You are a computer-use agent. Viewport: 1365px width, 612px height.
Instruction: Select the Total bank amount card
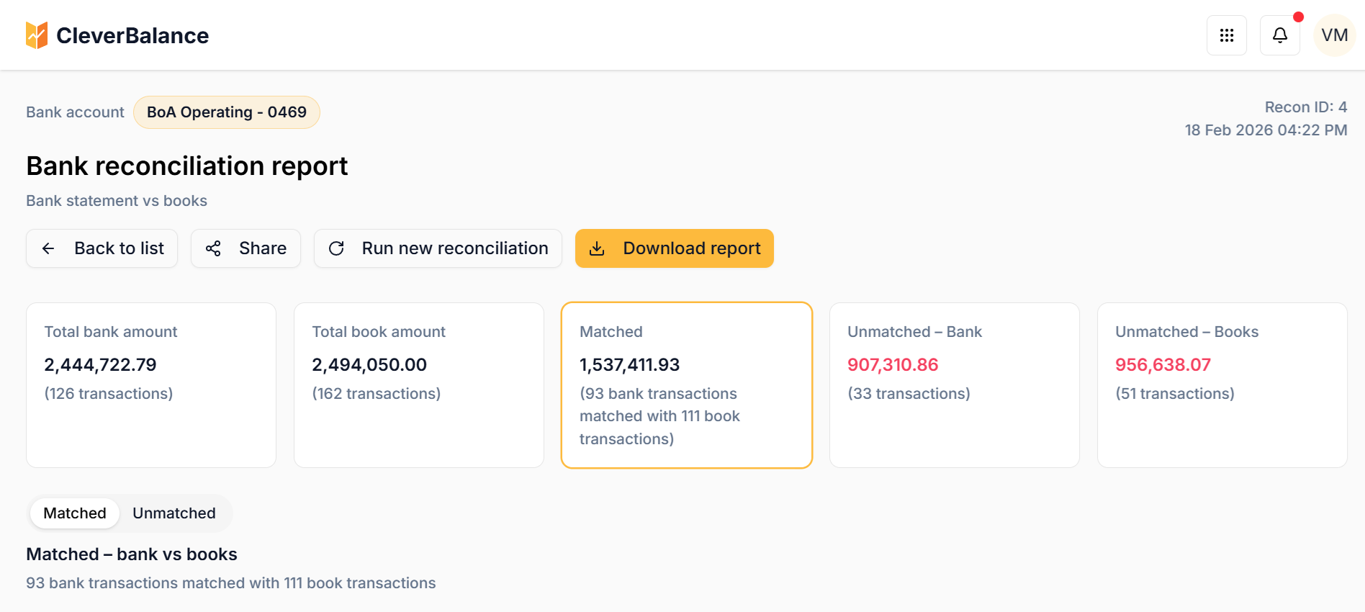coord(151,385)
